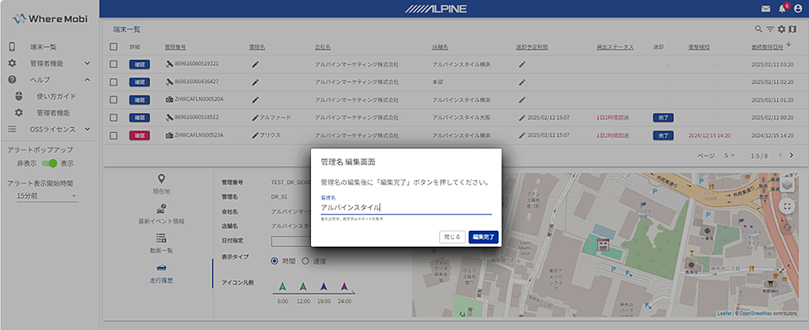This screenshot has width=809, height=330.
Task: Click the 日付指定 date input field
Action: point(291,241)
